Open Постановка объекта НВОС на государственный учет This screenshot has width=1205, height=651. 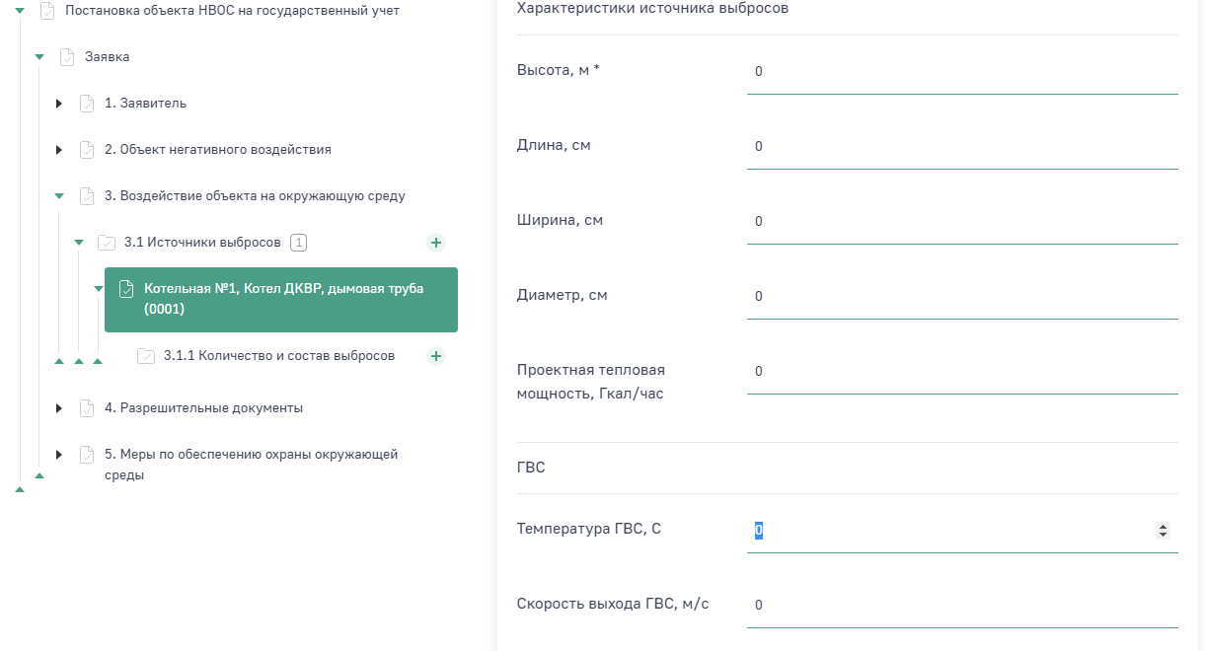(232, 11)
